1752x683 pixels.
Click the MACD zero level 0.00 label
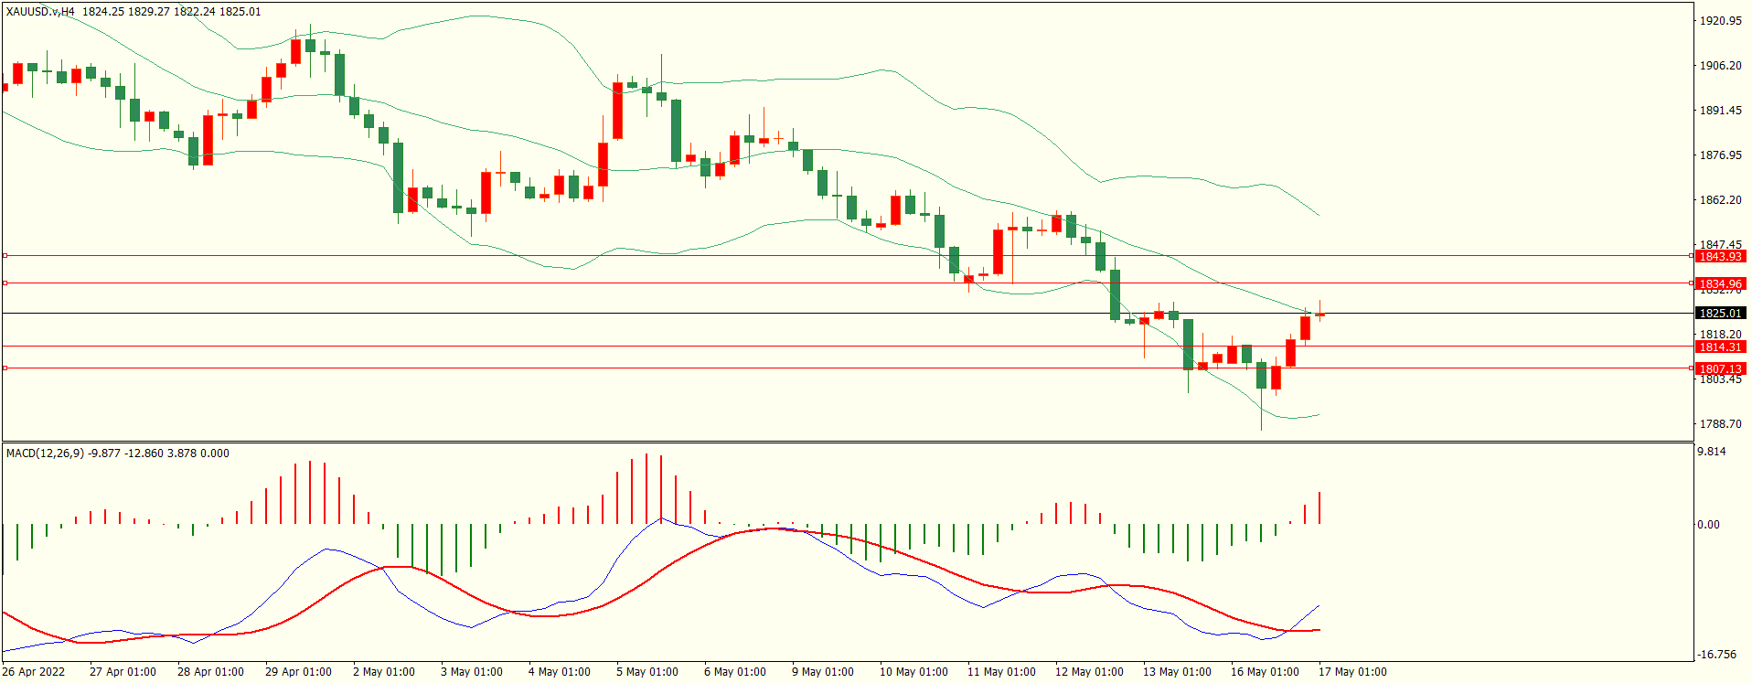tap(1708, 525)
